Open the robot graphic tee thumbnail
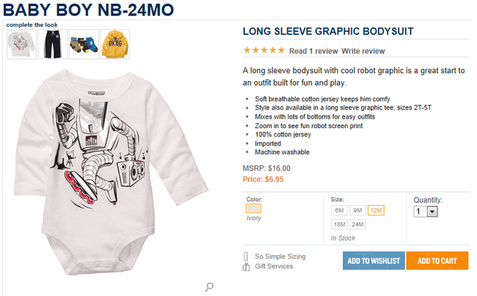 22,44
